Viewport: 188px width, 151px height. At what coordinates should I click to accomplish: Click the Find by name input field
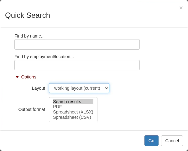(x=77, y=44)
